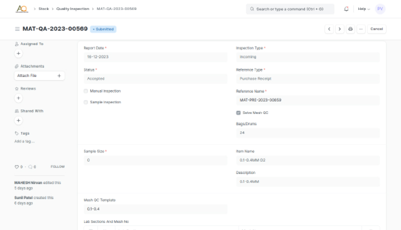Open the Help dropdown menu

coord(363,9)
